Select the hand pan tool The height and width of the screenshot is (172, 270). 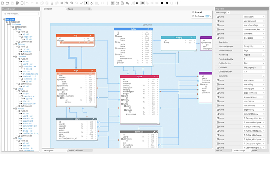[91, 3]
